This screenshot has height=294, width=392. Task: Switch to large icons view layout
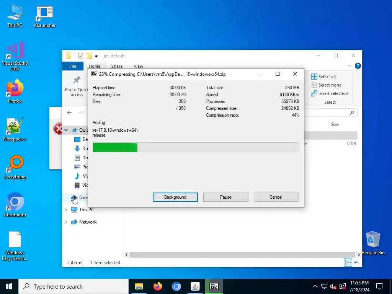[356, 262]
